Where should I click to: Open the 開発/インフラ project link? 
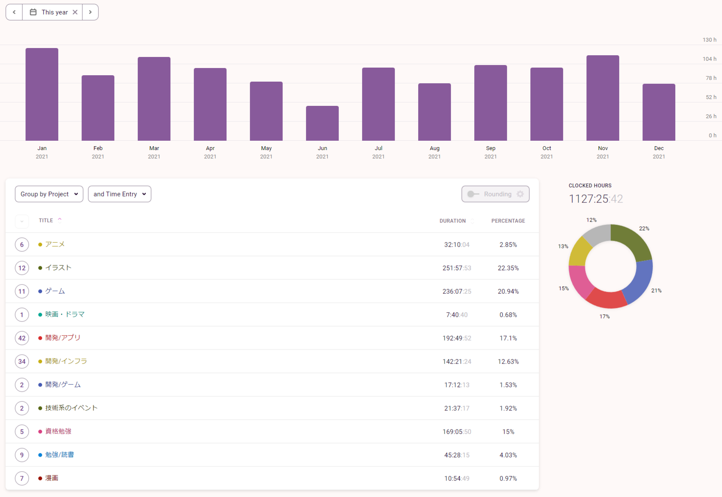click(x=66, y=361)
